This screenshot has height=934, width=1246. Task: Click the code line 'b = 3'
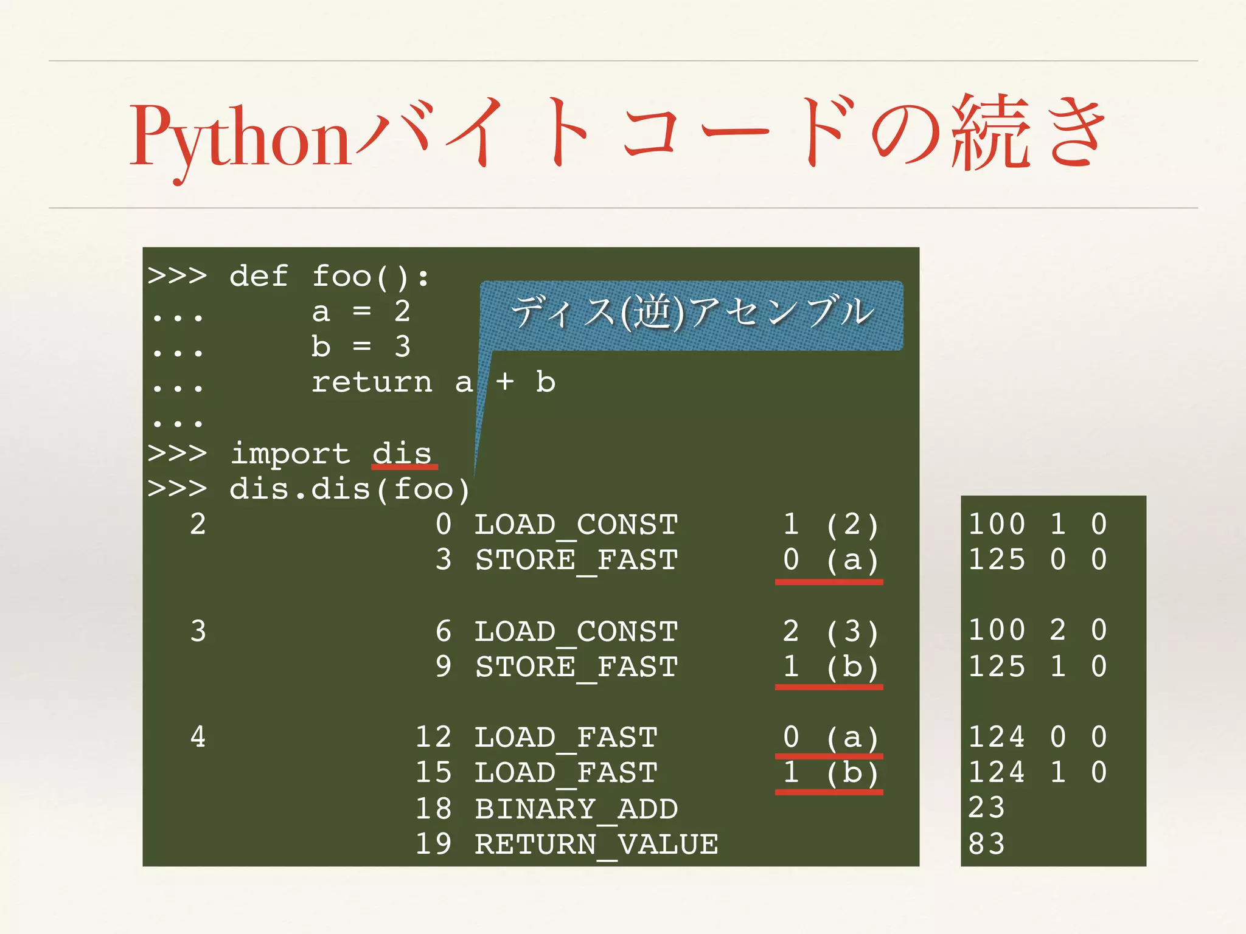[361, 347]
